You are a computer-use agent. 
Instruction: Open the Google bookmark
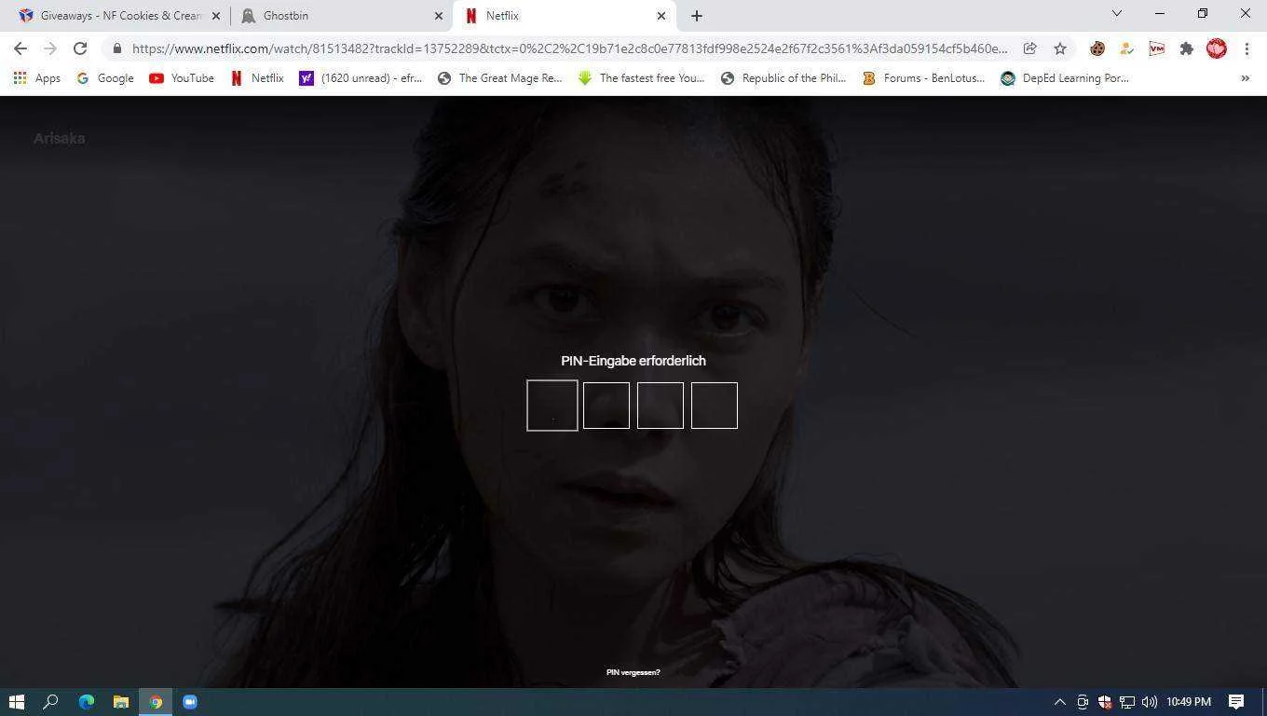[x=104, y=78]
